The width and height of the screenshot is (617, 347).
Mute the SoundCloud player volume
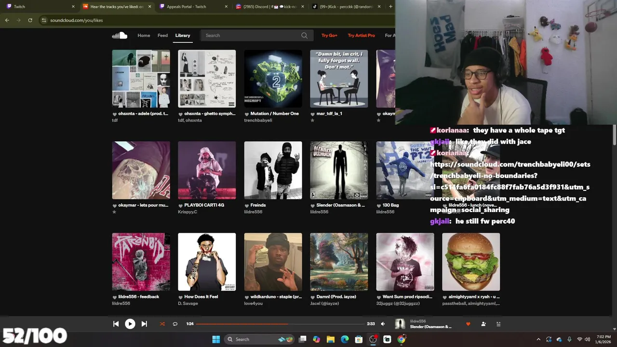click(x=383, y=324)
